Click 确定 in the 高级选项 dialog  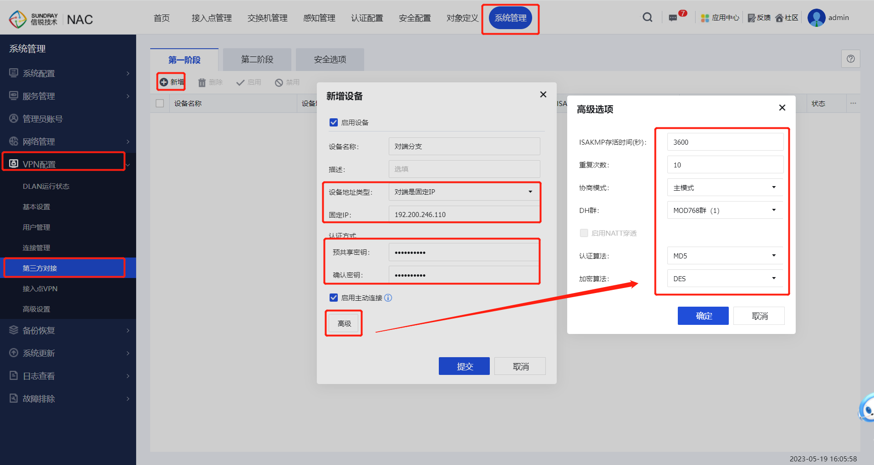coord(703,316)
